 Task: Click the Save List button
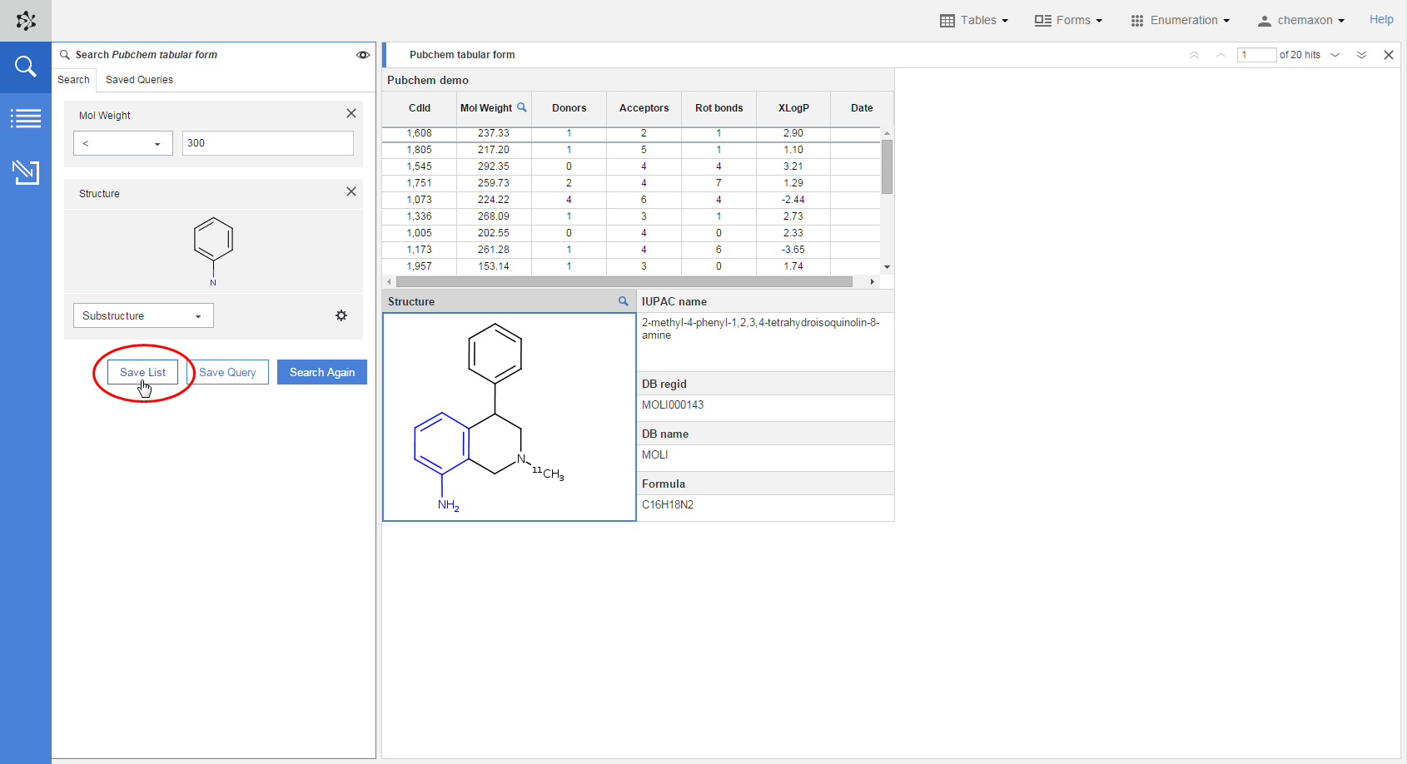coord(142,372)
